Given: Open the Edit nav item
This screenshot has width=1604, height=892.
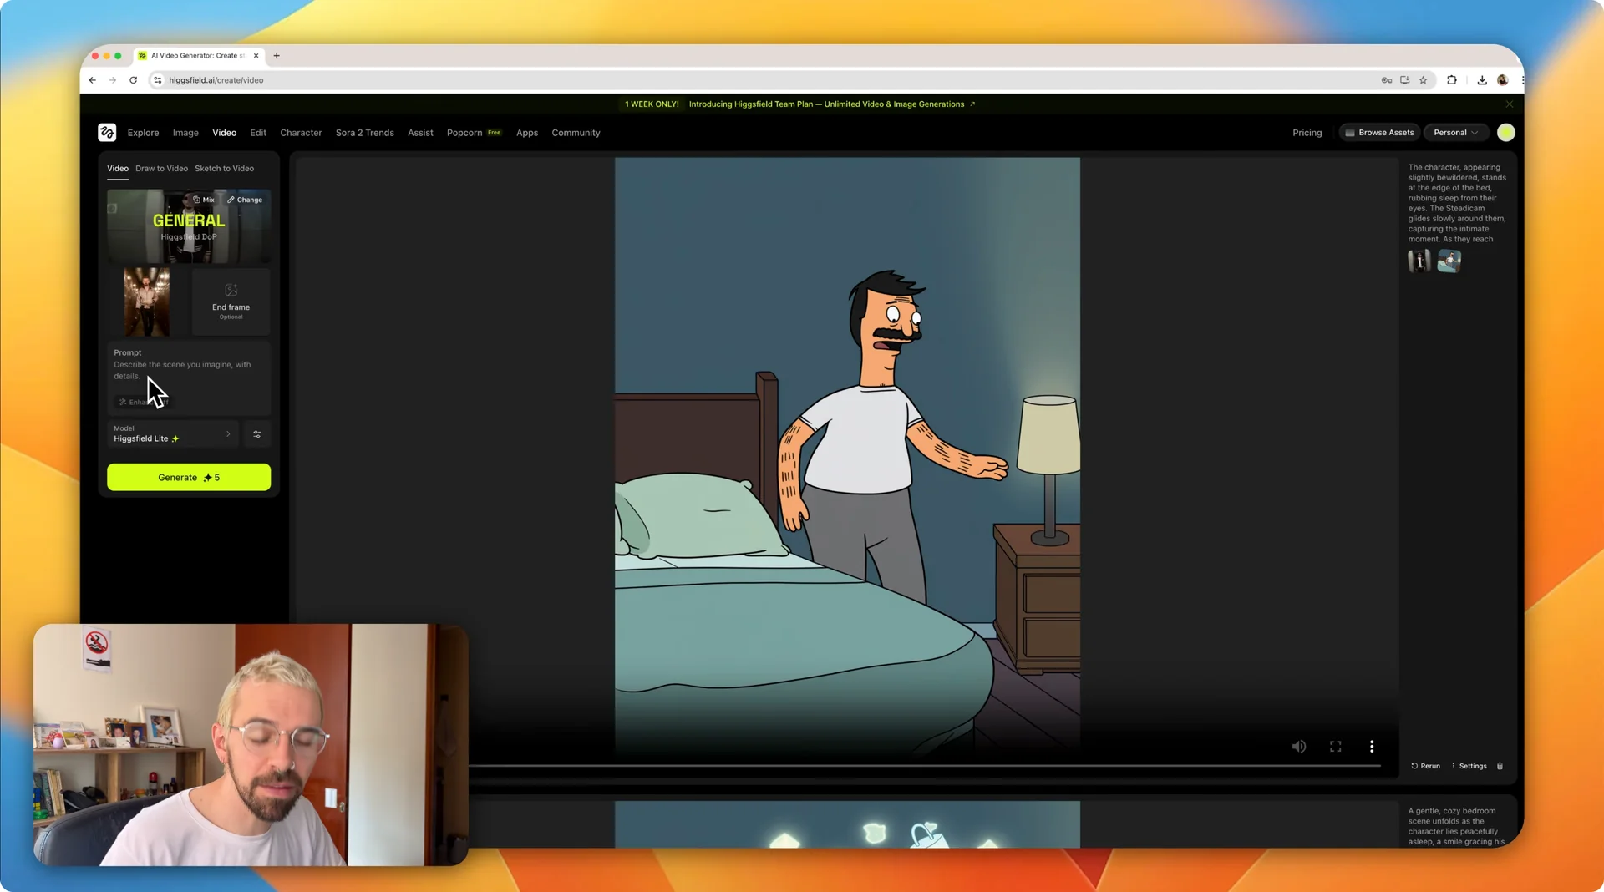Looking at the screenshot, I should [x=258, y=133].
